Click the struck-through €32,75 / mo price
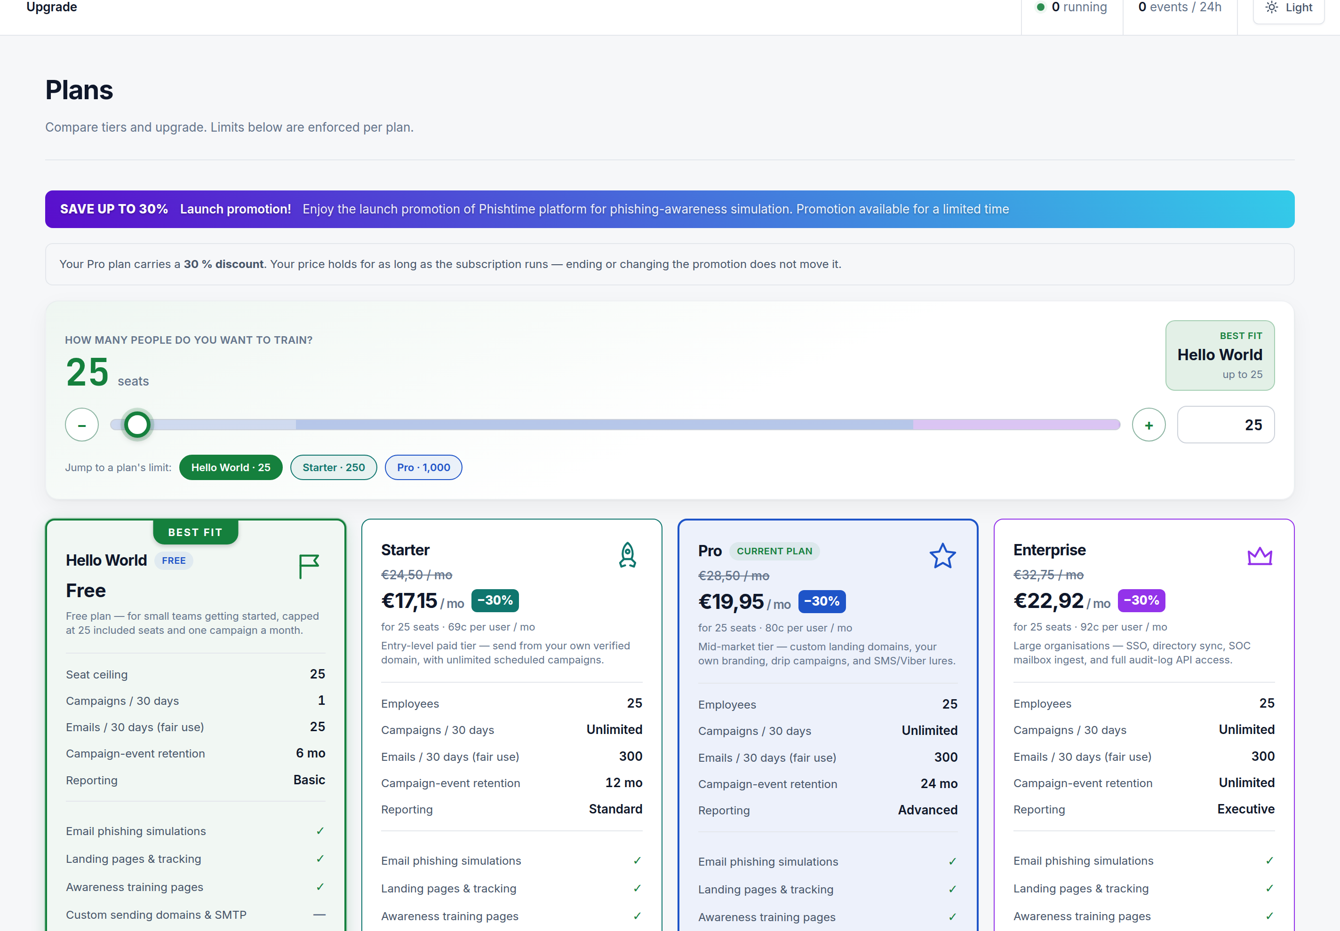The height and width of the screenshot is (931, 1340). 1048,575
